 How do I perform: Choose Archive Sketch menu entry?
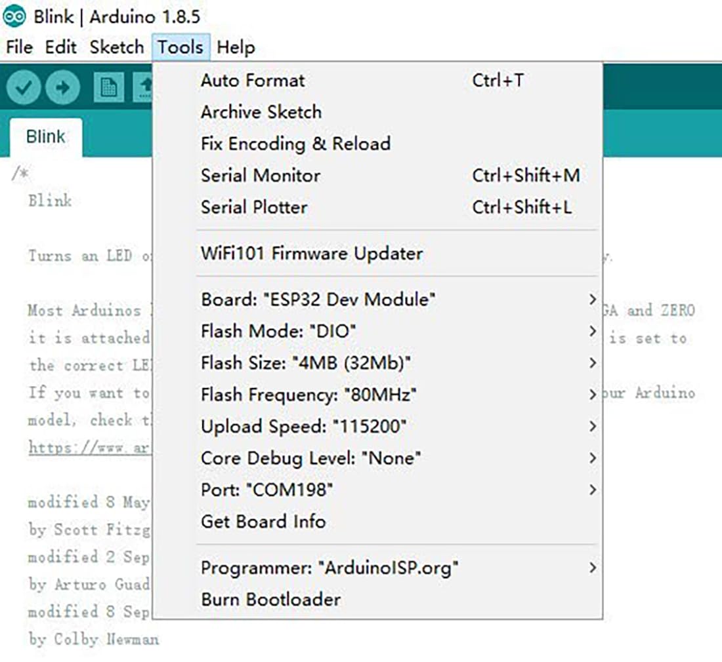point(261,112)
